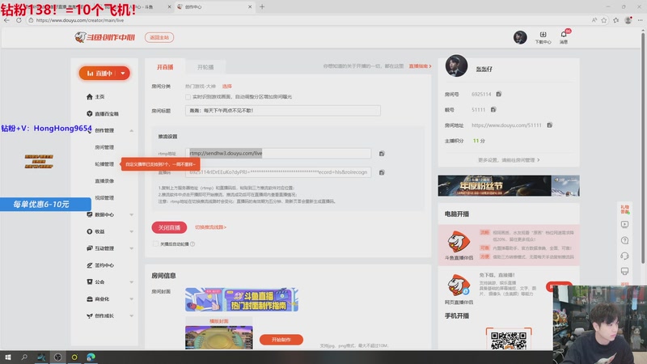The width and height of the screenshot is (647, 364).
Task: Copy the room URL douyu.com/51111
Action: coord(549,125)
